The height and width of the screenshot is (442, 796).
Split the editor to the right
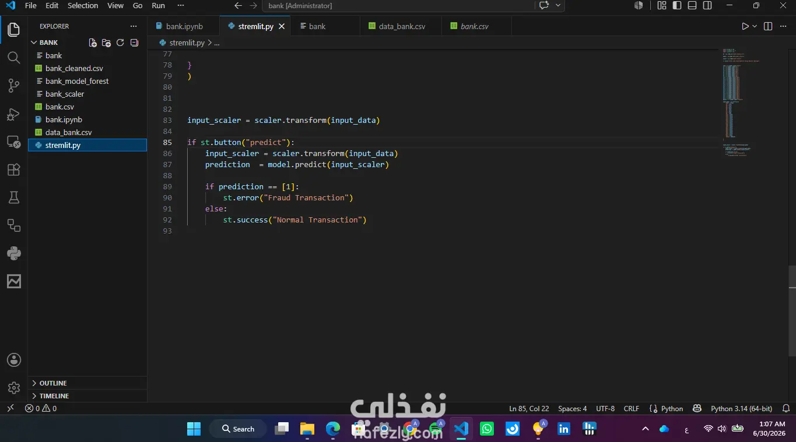(x=768, y=26)
